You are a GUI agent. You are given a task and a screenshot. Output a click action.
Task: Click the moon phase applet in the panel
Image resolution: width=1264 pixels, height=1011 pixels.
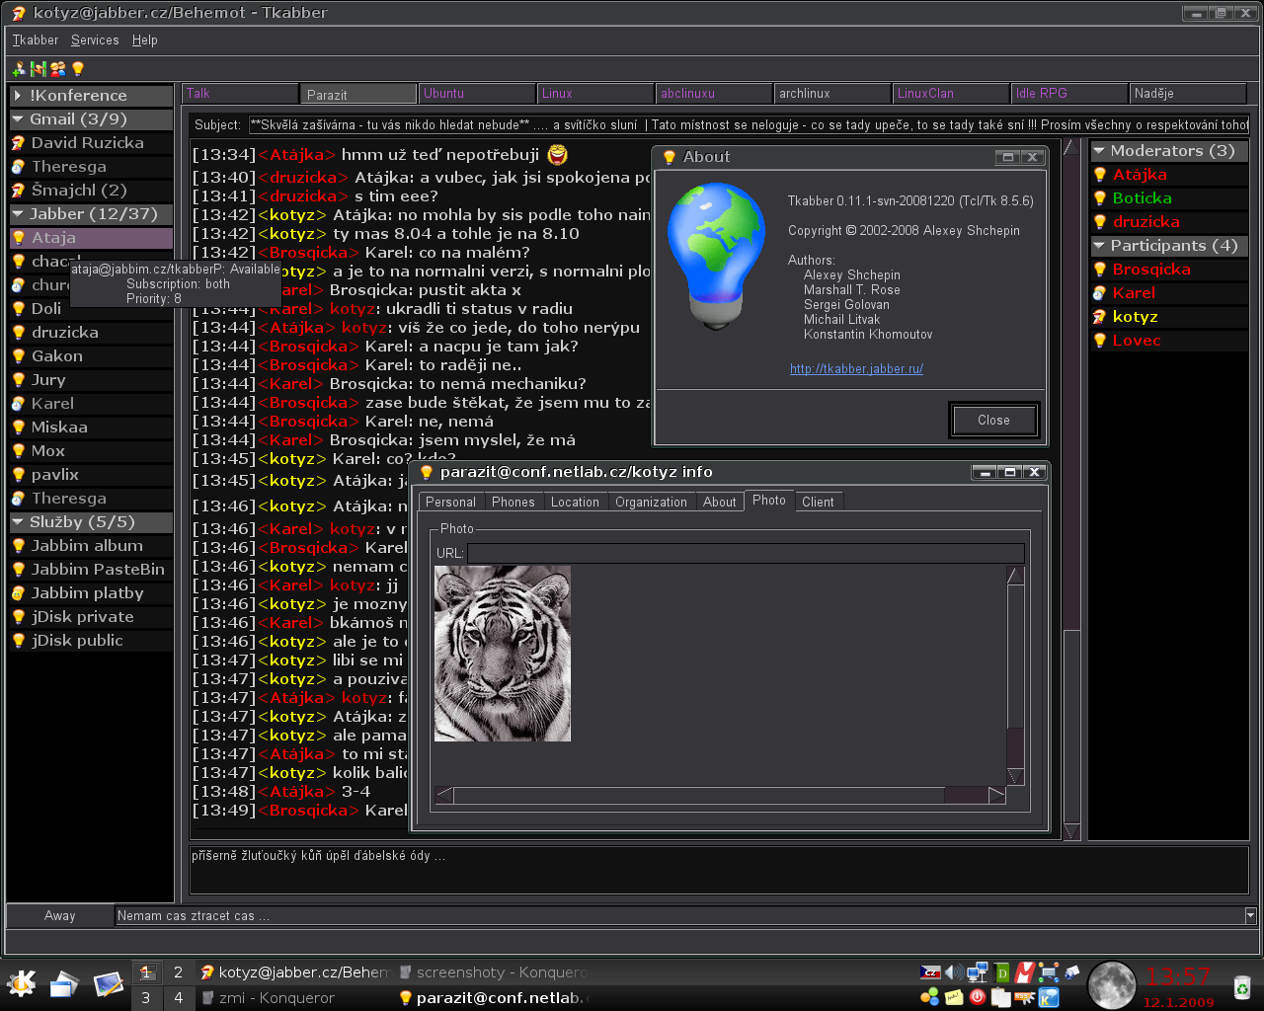[1111, 984]
